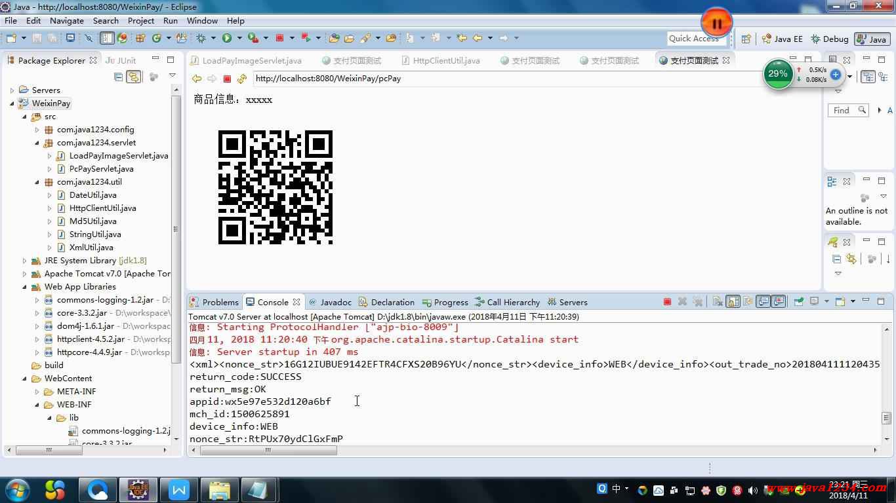Viewport: 896px width, 503px height.
Task: Click the New wizard toolbar icon
Action: (11, 38)
